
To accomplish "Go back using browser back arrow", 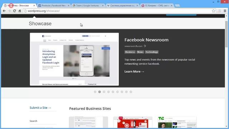I will point(4,11).
